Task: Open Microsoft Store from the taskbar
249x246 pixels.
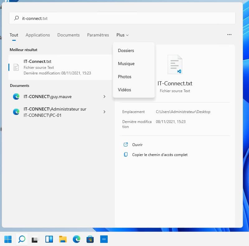Action: click(x=90, y=239)
